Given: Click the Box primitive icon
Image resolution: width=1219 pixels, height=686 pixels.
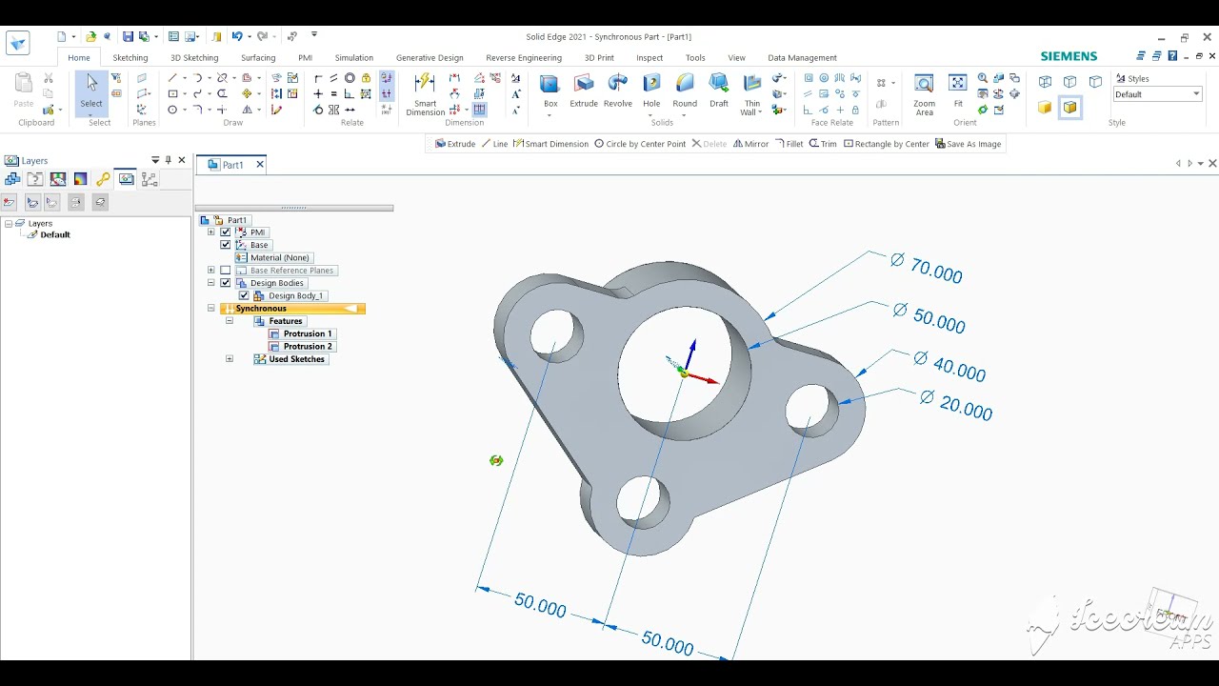Looking at the screenshot, I should [550, 91].
